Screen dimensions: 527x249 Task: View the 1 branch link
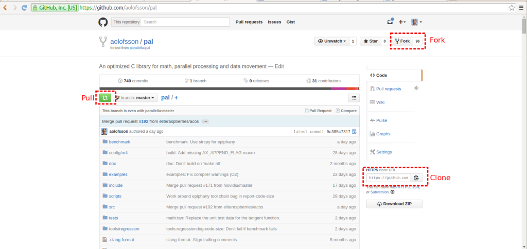(196, 81)
